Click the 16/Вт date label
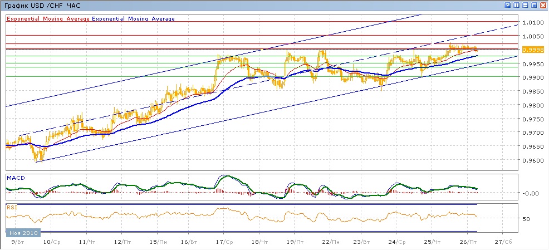Screen dimensions: 549x250 189,242
